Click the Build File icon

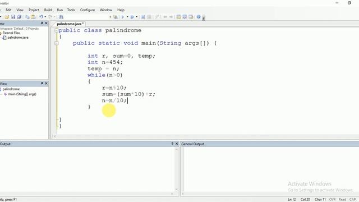tap(116, 17)
